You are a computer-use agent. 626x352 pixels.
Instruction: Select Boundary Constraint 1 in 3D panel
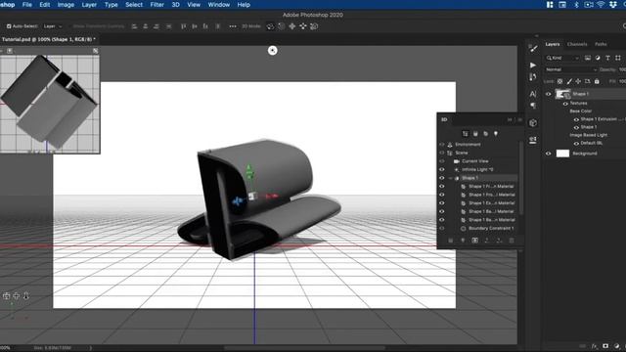[491, 228]
